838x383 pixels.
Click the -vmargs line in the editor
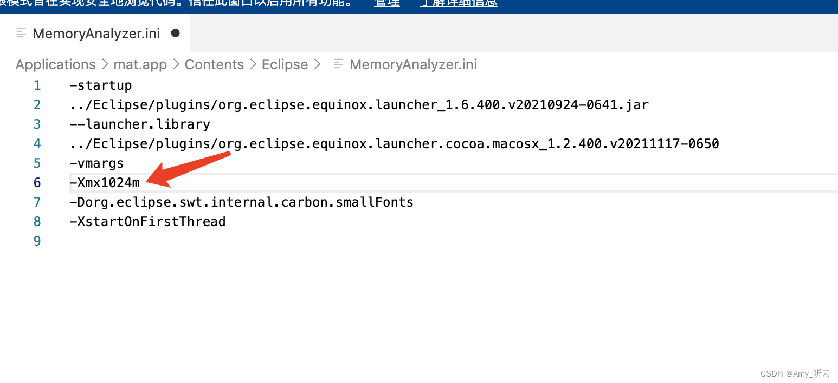[96, 163]
